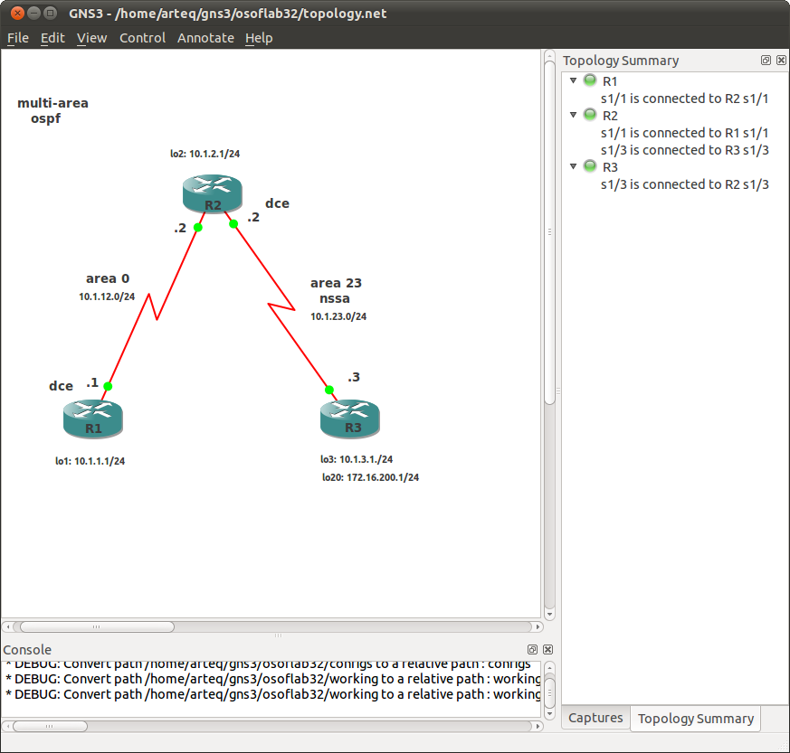The width and height of the screenshot is (790, 753).
Task: Collapse the R3 node in Topology Summary
Action: [x=573, y=166]
